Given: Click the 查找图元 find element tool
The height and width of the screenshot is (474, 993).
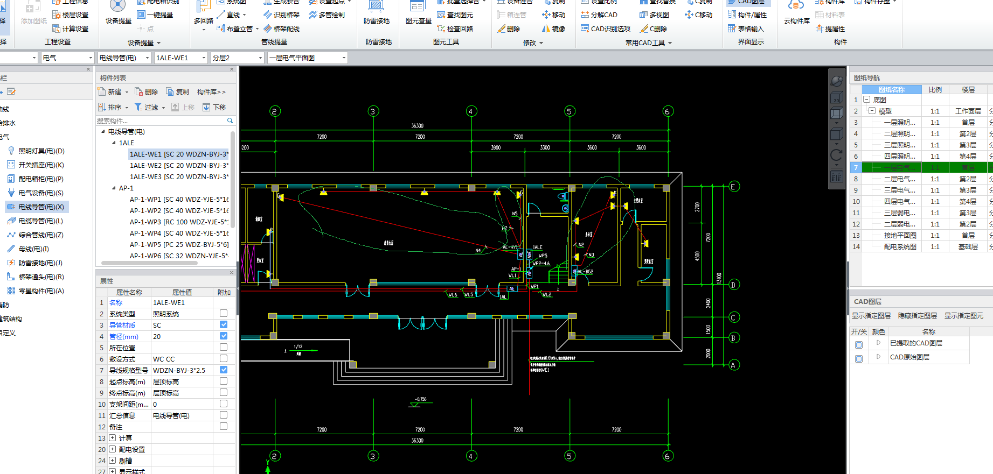Looking at the screenshot, I should 455,15.
